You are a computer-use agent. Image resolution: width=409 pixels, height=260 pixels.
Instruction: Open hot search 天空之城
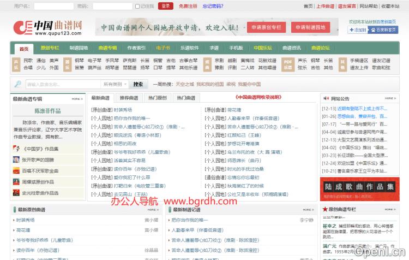coord(185,84)
